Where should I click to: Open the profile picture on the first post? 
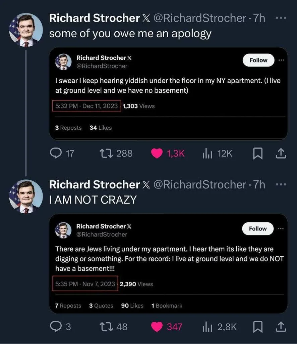[26, 30]
